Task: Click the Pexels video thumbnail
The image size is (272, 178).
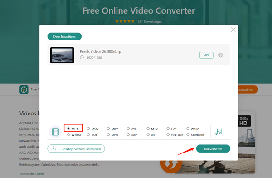Action: point(62,55)
